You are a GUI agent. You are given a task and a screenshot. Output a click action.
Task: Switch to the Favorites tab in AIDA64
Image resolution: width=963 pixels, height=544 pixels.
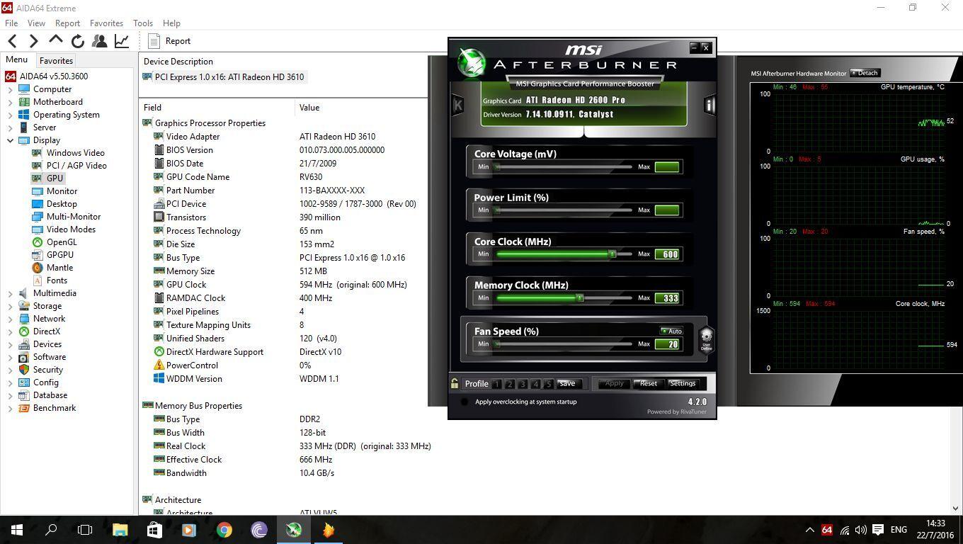click(56, 59)
